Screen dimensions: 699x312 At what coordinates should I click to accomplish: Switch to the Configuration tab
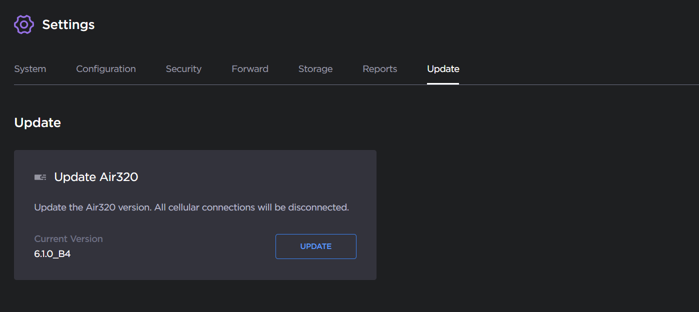tap(106, 69)
